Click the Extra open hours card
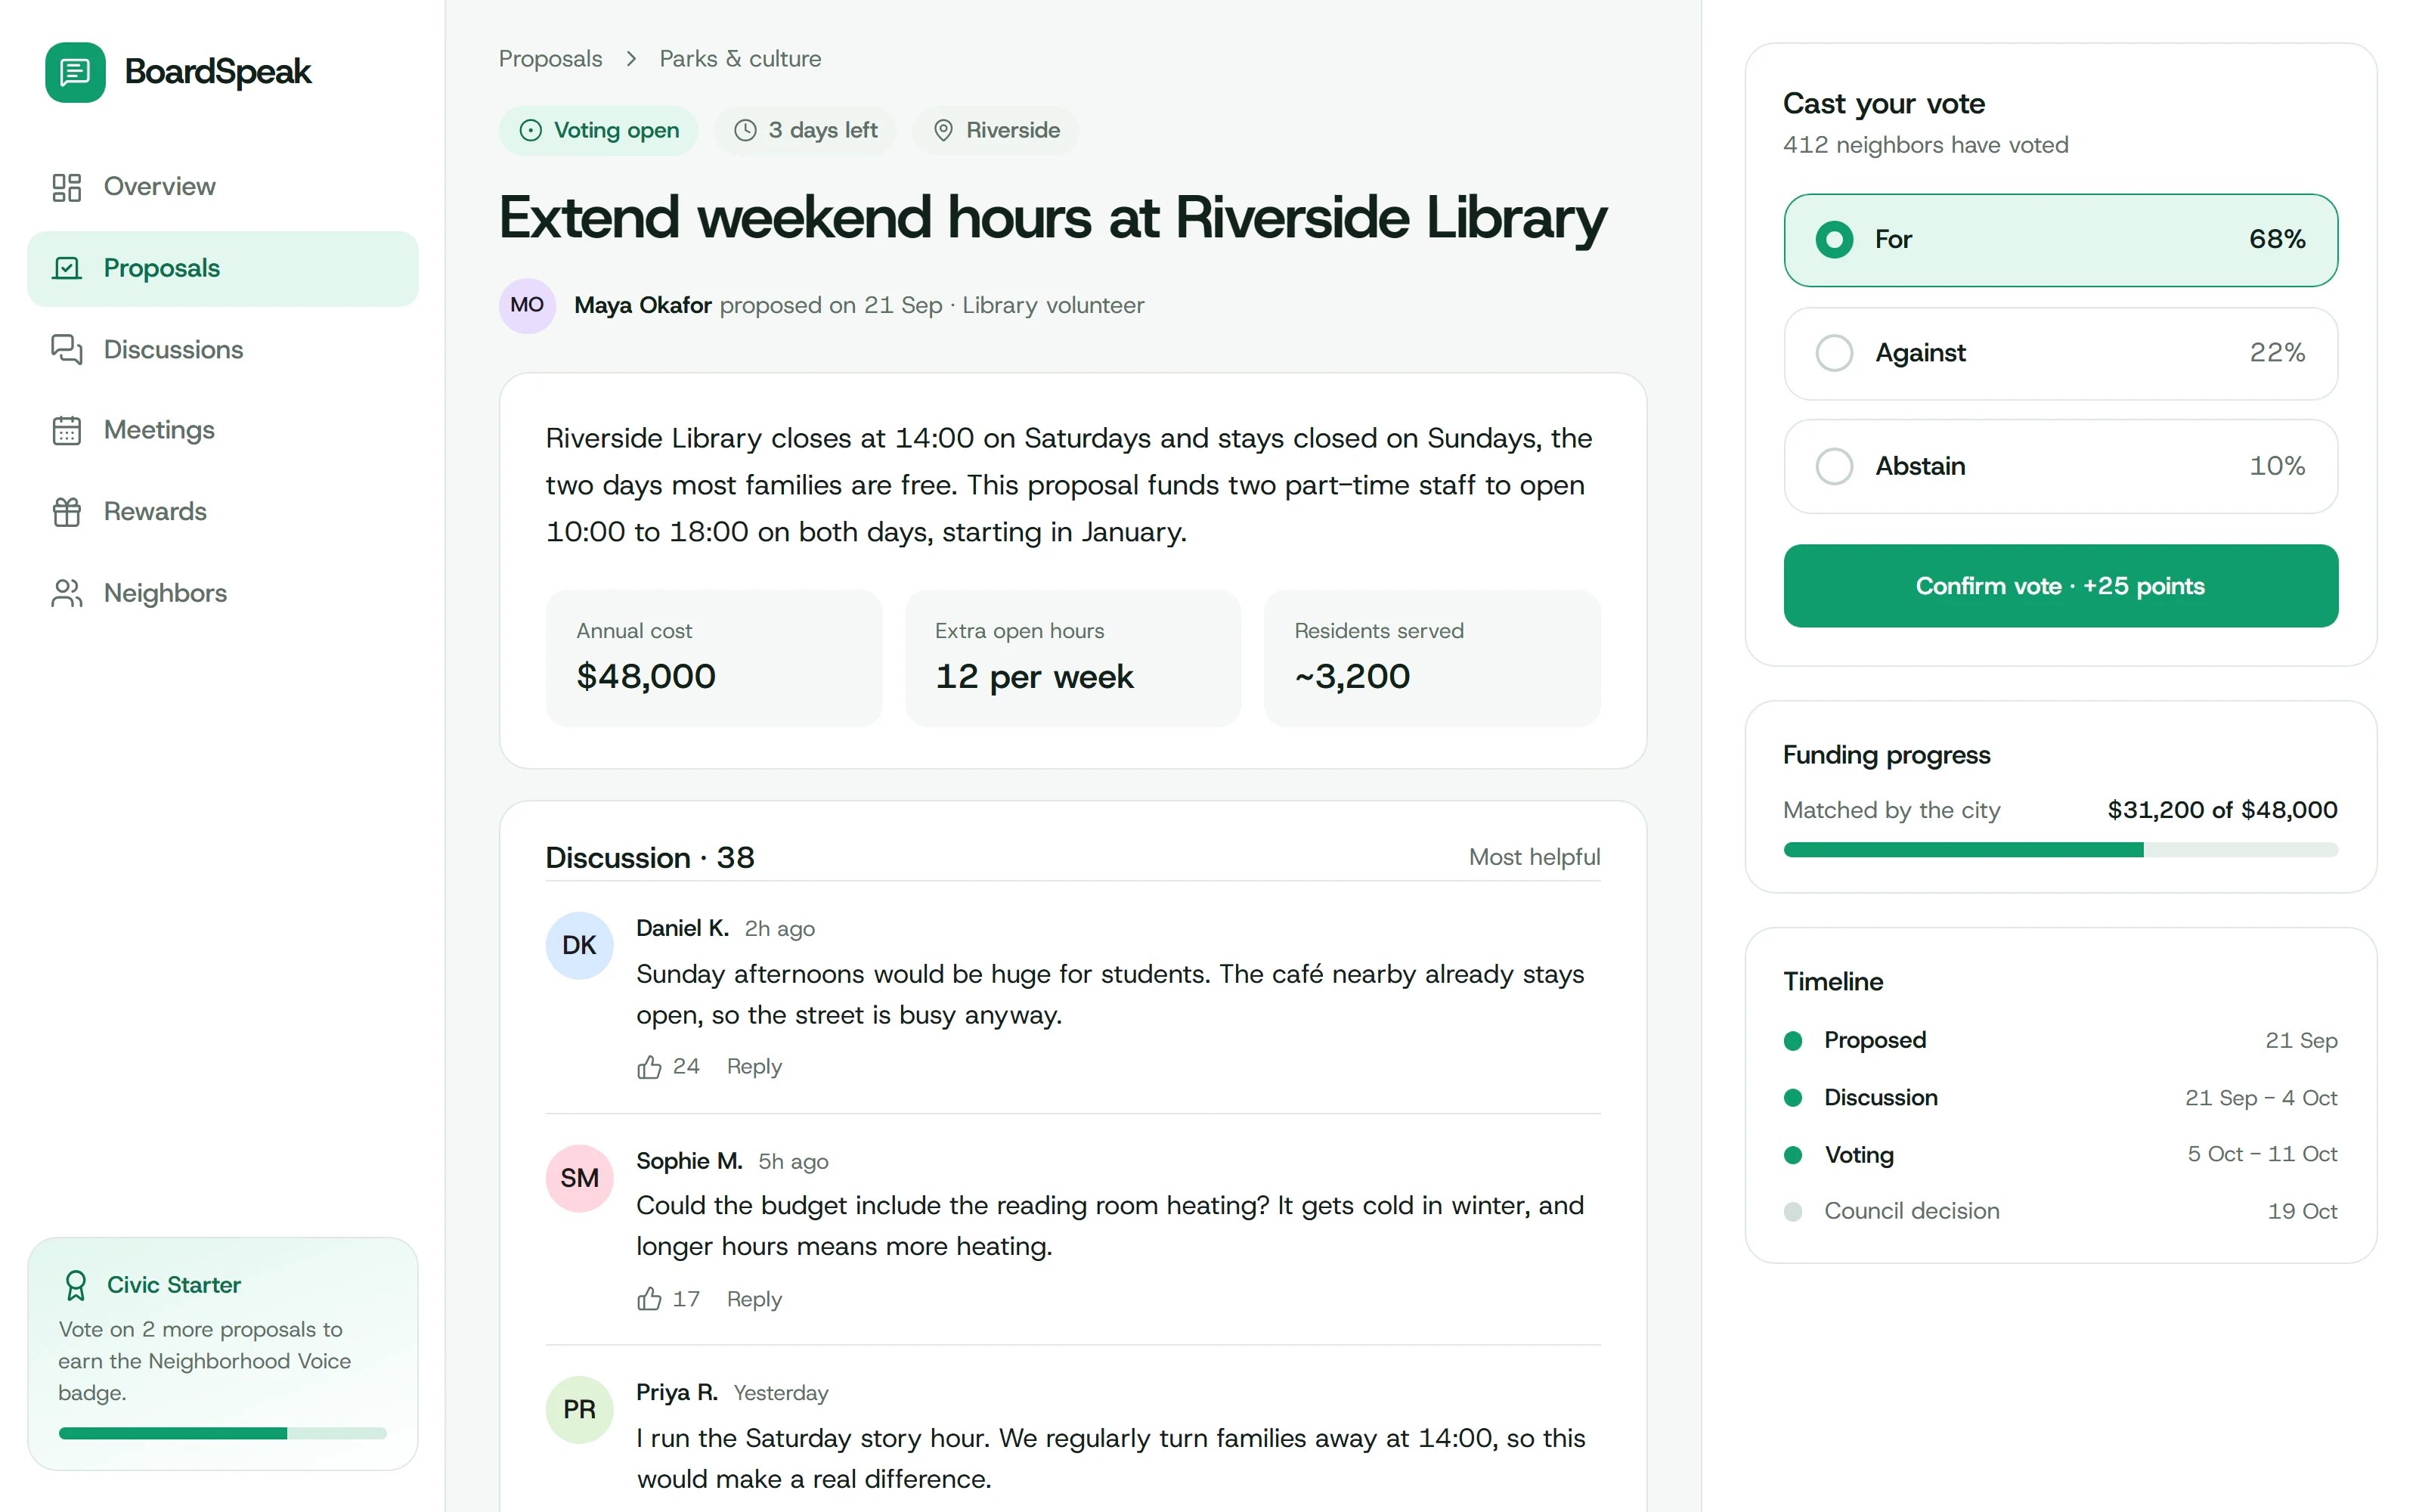This screenshot has height=1512, width=2419. (x=1073, y=658)
